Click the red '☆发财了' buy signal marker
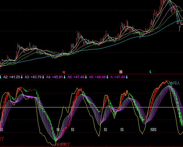The height and width of the screenshot is (147, 183). pyautogui.click(x=63, y=144)
